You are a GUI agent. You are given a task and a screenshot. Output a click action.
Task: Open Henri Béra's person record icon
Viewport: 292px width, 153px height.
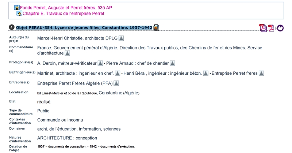coord(205,73)
